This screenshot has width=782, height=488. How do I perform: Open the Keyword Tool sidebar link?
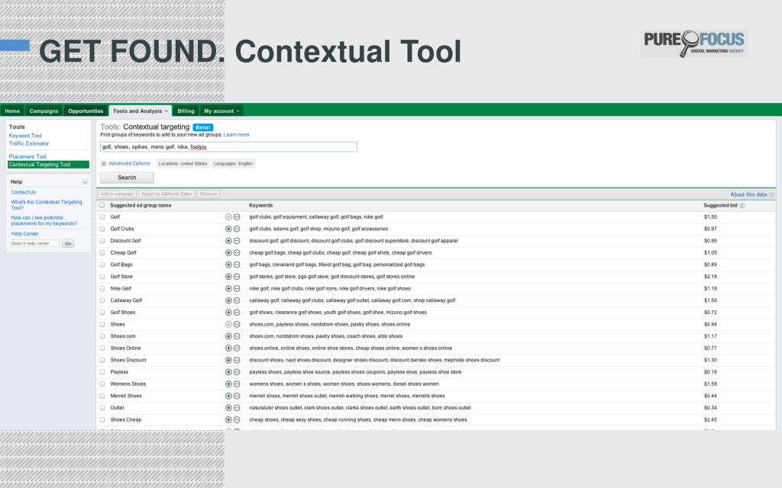[25, 136]
